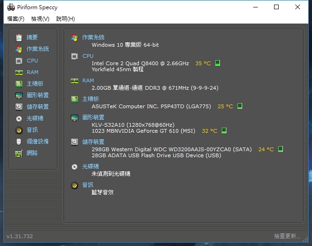
Task: Select 摘要 clipboard icon in sidebar
Action: [x=19, y=37]
